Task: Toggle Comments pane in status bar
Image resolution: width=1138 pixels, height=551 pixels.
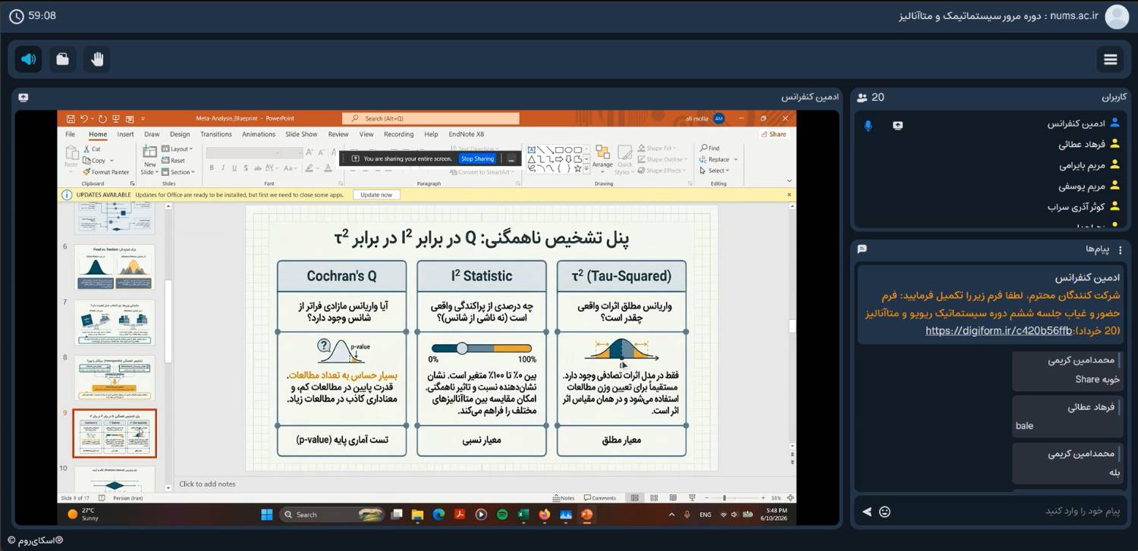Action: coord(599,498)
